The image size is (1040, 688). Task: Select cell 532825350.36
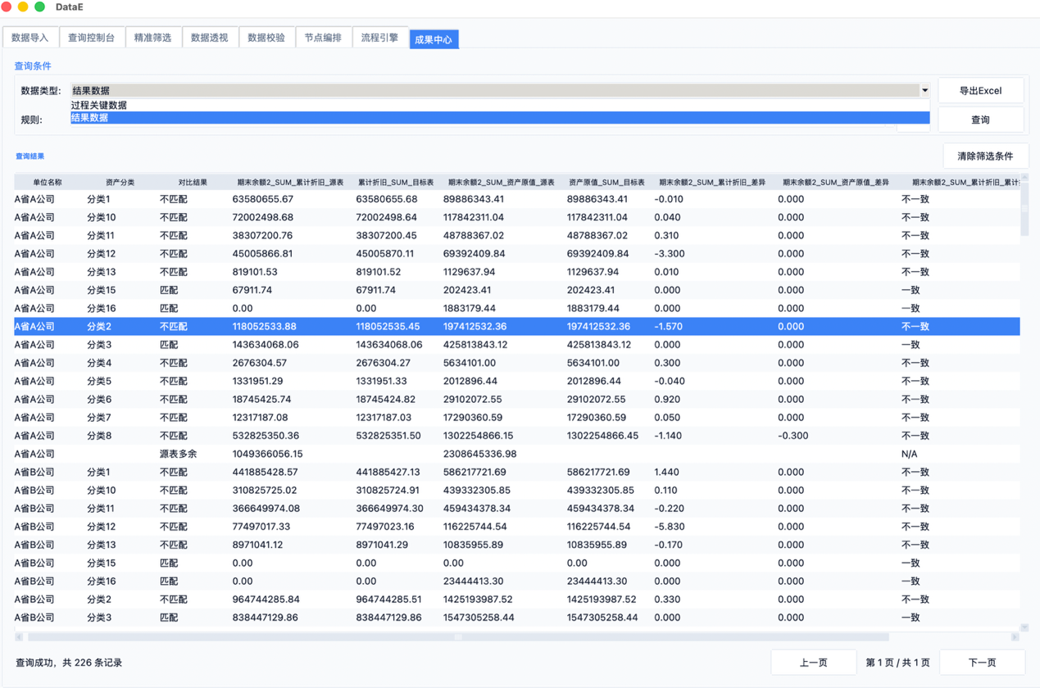[x=266, y=436]
